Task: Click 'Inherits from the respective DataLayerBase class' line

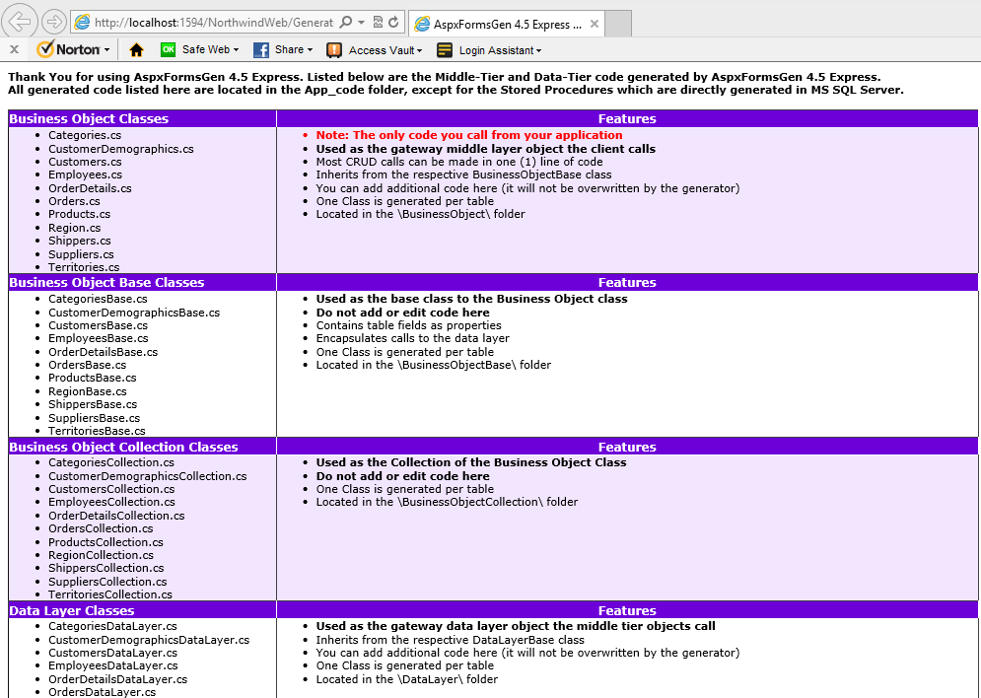Action: click(451, 640)
